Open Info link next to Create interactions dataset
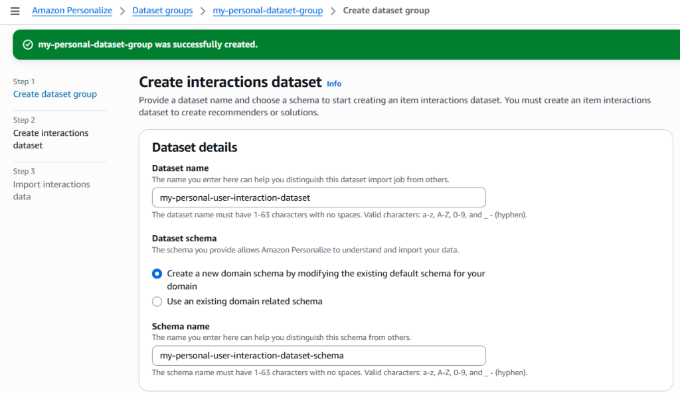The image size is (680, 393). click(334, 84)
